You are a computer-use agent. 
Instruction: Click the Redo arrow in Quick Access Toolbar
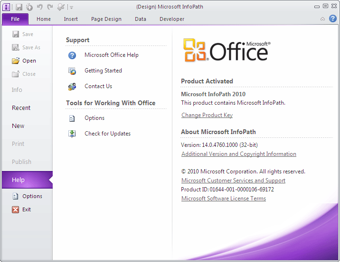click(x=50, y=7)
